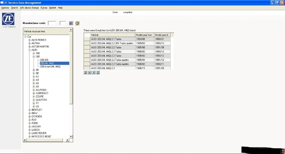This screenshot has height=154, width=285.
Task: Click the Model year from column header
Action: (144, 35)
